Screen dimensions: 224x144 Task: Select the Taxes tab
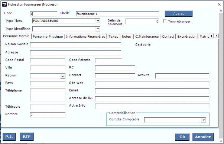113,37
